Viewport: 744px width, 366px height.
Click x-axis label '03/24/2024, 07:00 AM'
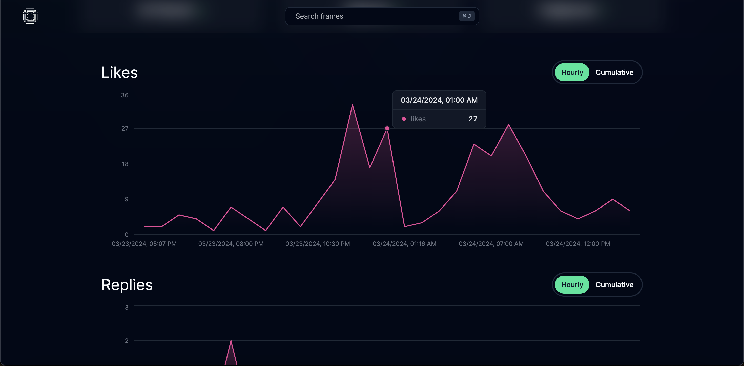coord(491,244)
